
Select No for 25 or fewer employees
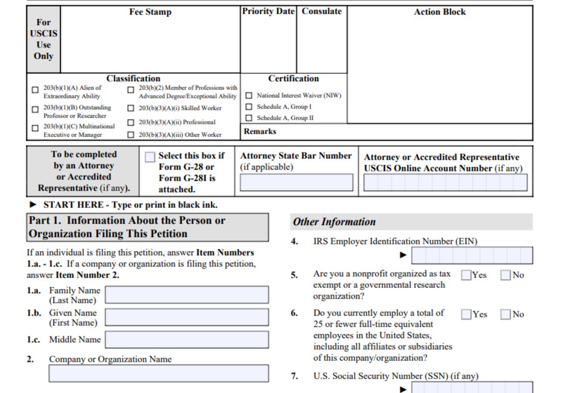tap(505, 314)
